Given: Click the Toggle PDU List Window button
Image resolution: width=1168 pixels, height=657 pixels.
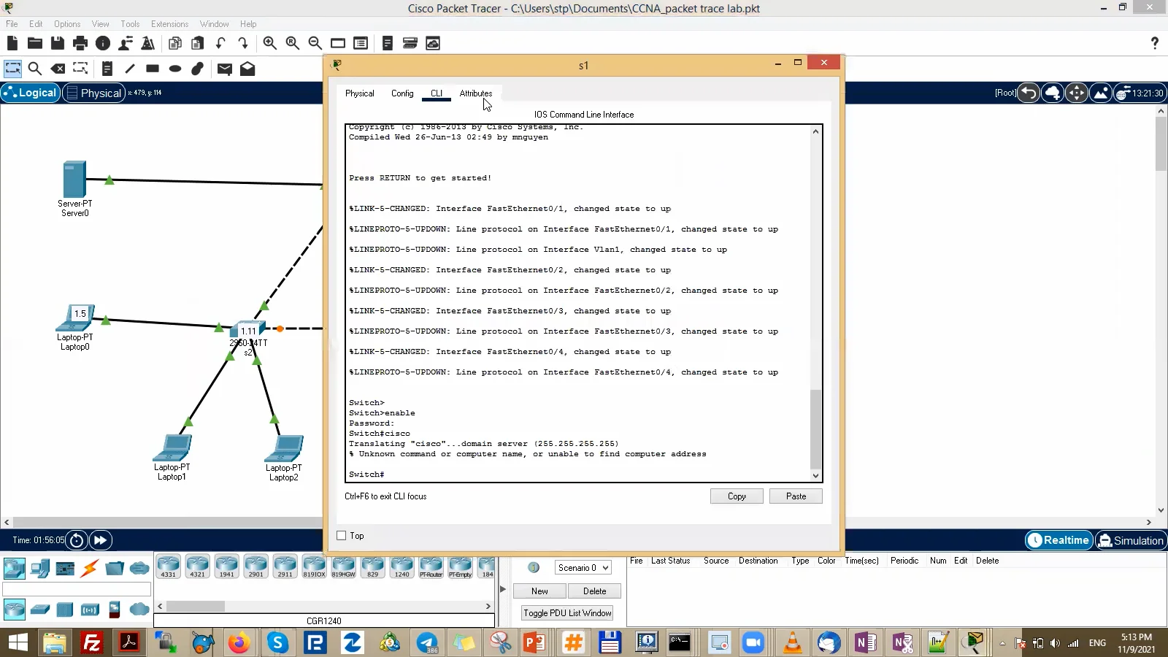Looking at the screenshot, I should coord(566,612).
